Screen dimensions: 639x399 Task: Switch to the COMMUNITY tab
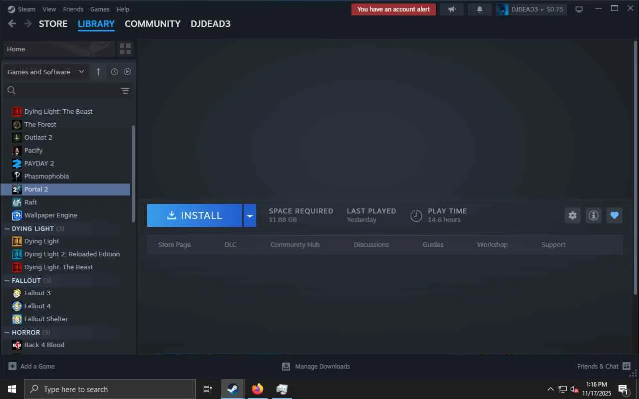(x=153, y=24)
